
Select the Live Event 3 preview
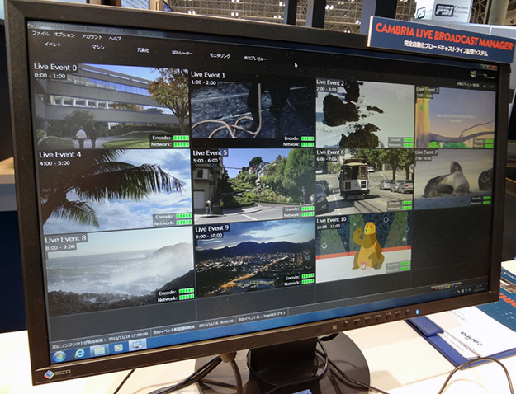coord(456,118)
